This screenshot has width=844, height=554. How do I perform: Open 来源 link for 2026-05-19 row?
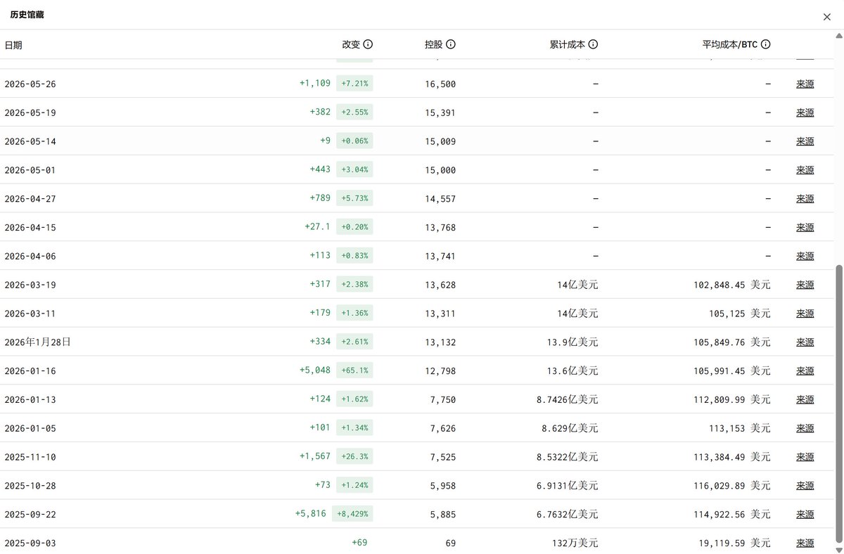click(x=805, y=112)
